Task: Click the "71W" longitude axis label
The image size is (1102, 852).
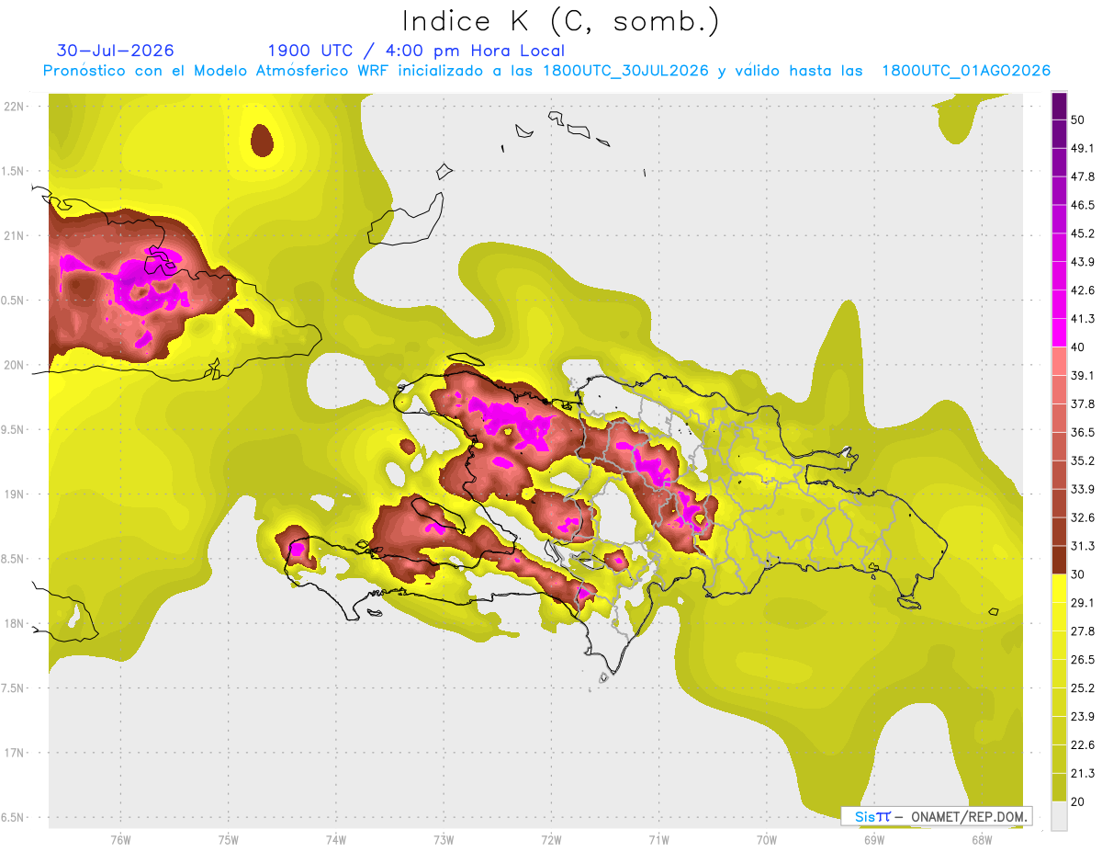Action: coord(658,838)
